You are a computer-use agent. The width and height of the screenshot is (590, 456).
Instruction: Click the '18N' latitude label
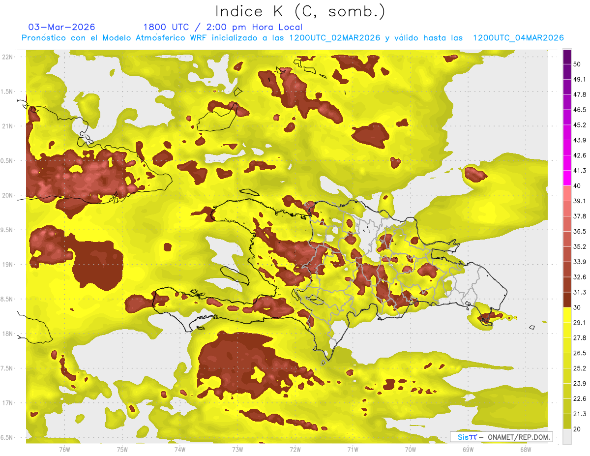click(7, 334)
